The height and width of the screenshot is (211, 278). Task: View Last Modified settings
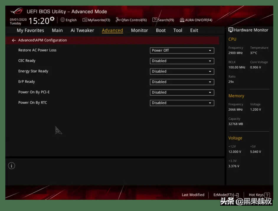click(193, 195)
